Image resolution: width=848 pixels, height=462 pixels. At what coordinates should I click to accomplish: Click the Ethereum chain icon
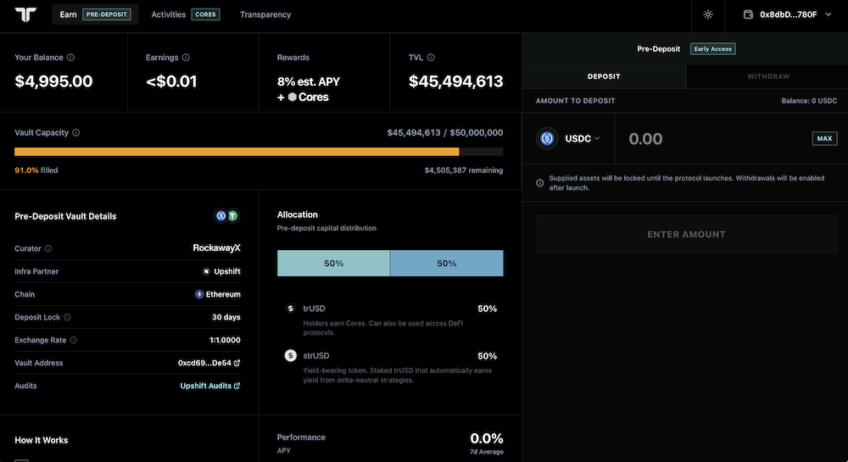[x=199, y=294]
